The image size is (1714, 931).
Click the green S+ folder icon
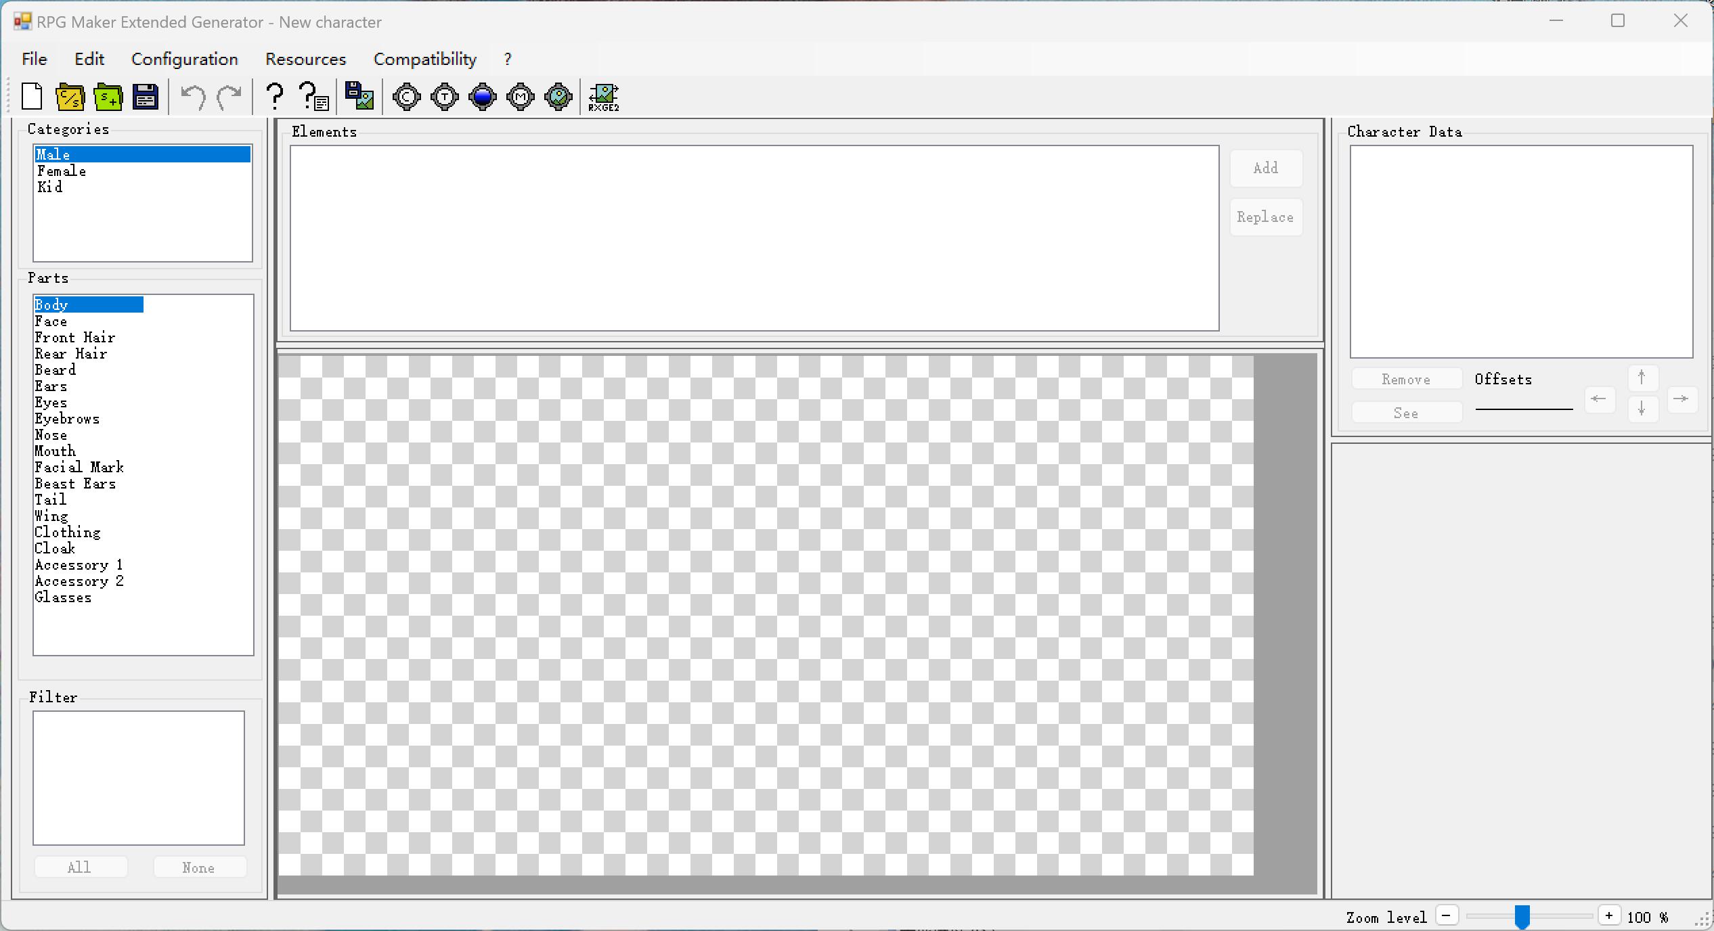coord(108,97)
